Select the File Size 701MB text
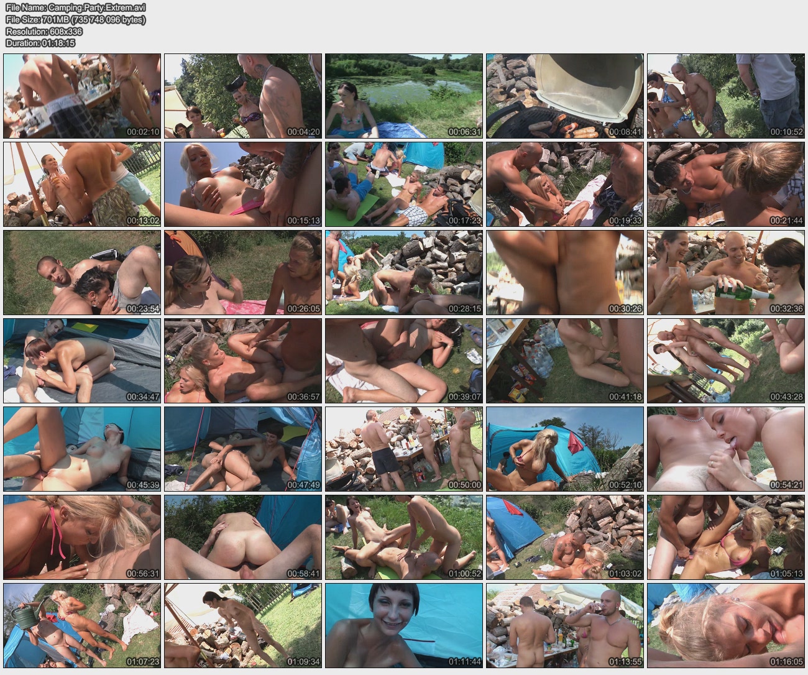This screenshot has width=808, height=675. 76,20
